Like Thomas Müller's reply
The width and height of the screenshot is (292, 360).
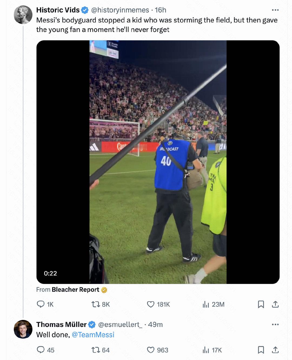[x=151, y=350]
